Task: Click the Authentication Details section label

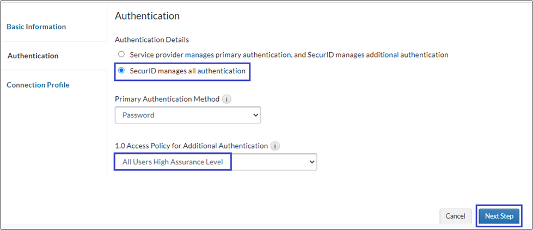Action: [152, 40]
